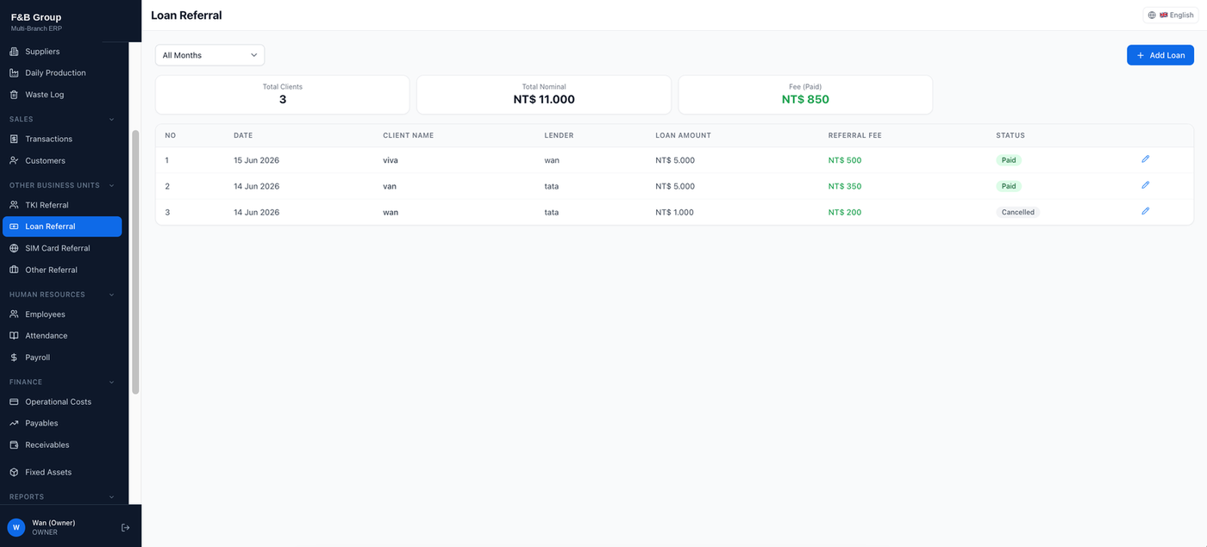Click the Add Loan button
The width and height of the screenshot is (1207, 547).
1160,55
